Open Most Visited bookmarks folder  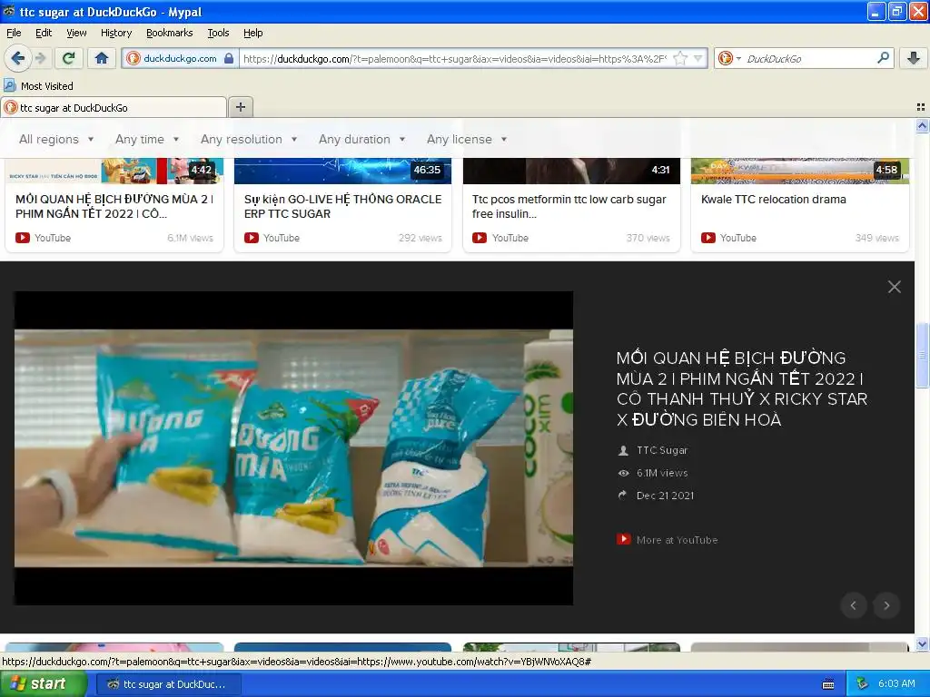[x=39, y=86]
